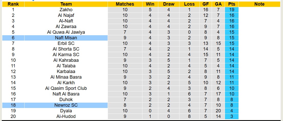Click the Matches column header

[x=125, y=4]
